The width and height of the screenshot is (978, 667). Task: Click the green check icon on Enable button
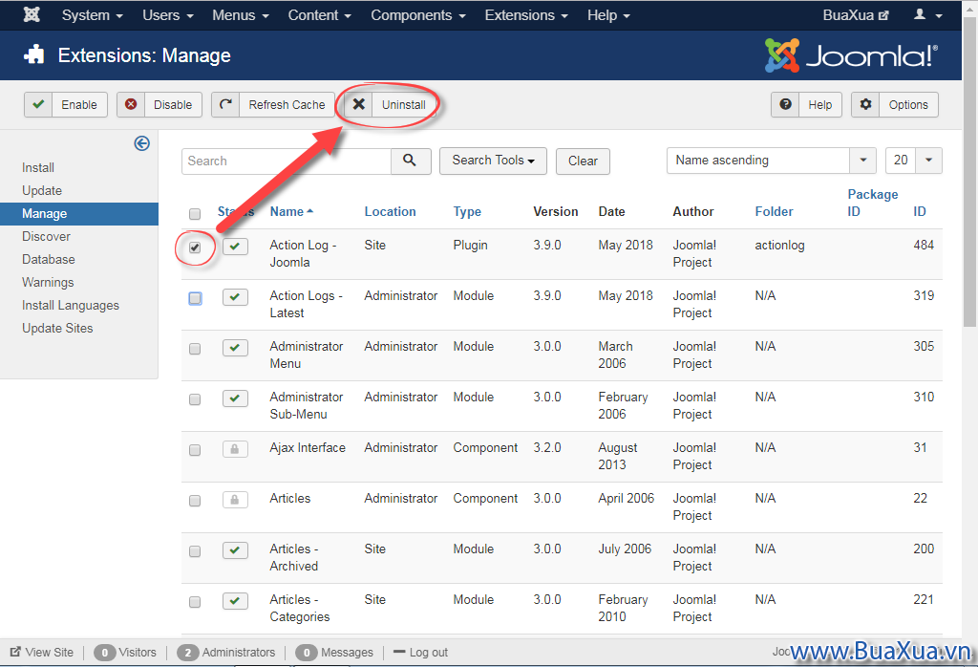pos(38,104)
